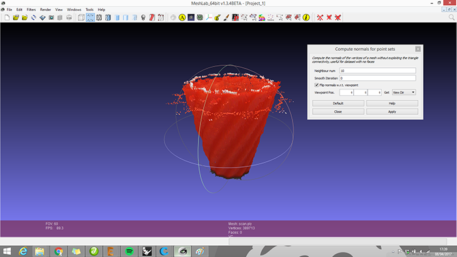Click the green circular tool icon
Viewport: 457px width, 257px height.
[x=200, y=18]
